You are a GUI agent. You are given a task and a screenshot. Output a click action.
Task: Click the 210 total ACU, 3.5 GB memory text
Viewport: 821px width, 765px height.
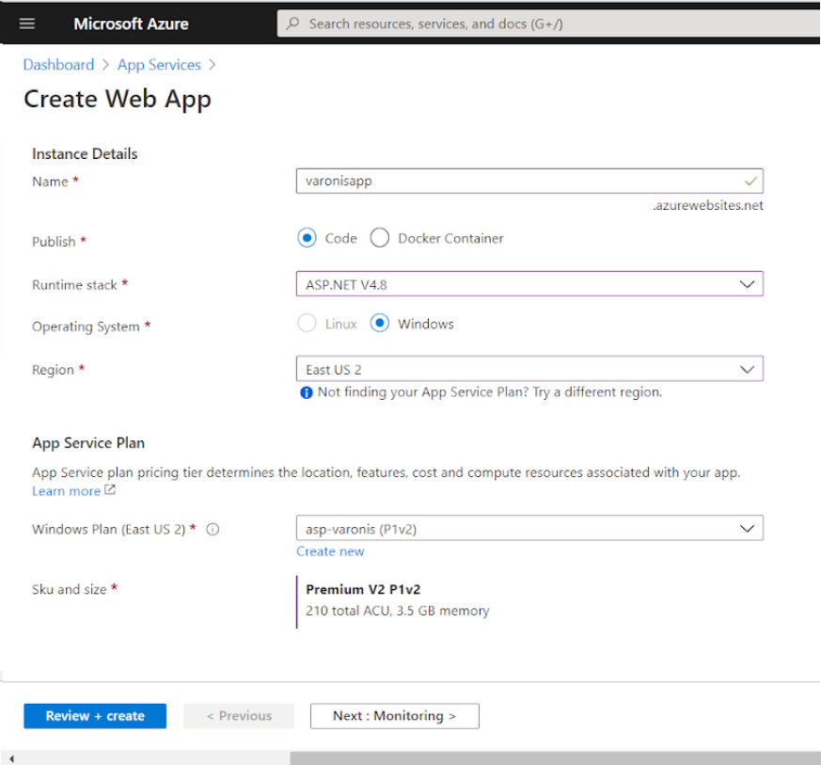398,611
